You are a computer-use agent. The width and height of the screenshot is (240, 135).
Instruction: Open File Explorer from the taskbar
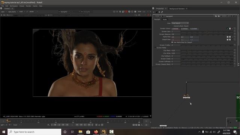pyautogui.click(x=80, y=132)
